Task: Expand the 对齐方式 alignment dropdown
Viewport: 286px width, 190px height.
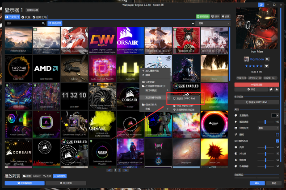Action: coord(269,128)
